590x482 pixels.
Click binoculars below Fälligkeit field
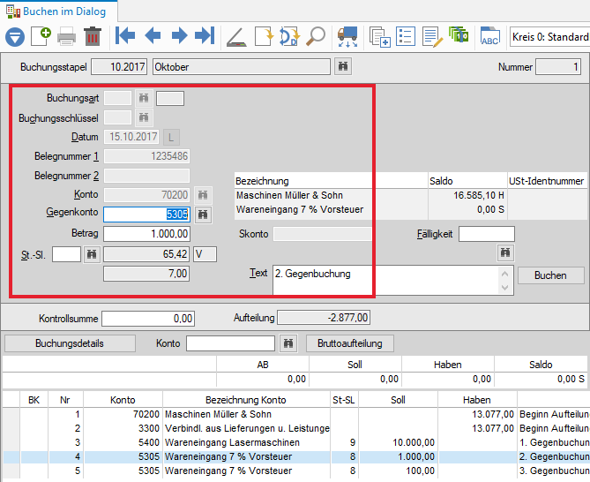(x=505, y=252)
